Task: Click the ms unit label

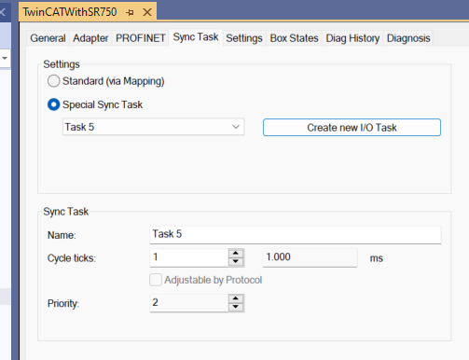Action: (377, 258)
